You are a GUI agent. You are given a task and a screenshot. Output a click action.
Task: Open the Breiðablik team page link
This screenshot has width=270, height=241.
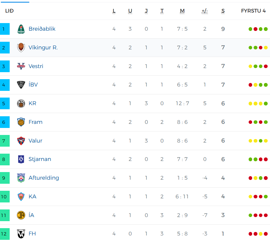pyautogui.click(x=42, y=29)
